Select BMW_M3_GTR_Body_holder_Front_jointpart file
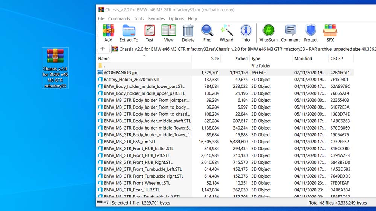The image size is (376, 211). (x=147, y=100)
